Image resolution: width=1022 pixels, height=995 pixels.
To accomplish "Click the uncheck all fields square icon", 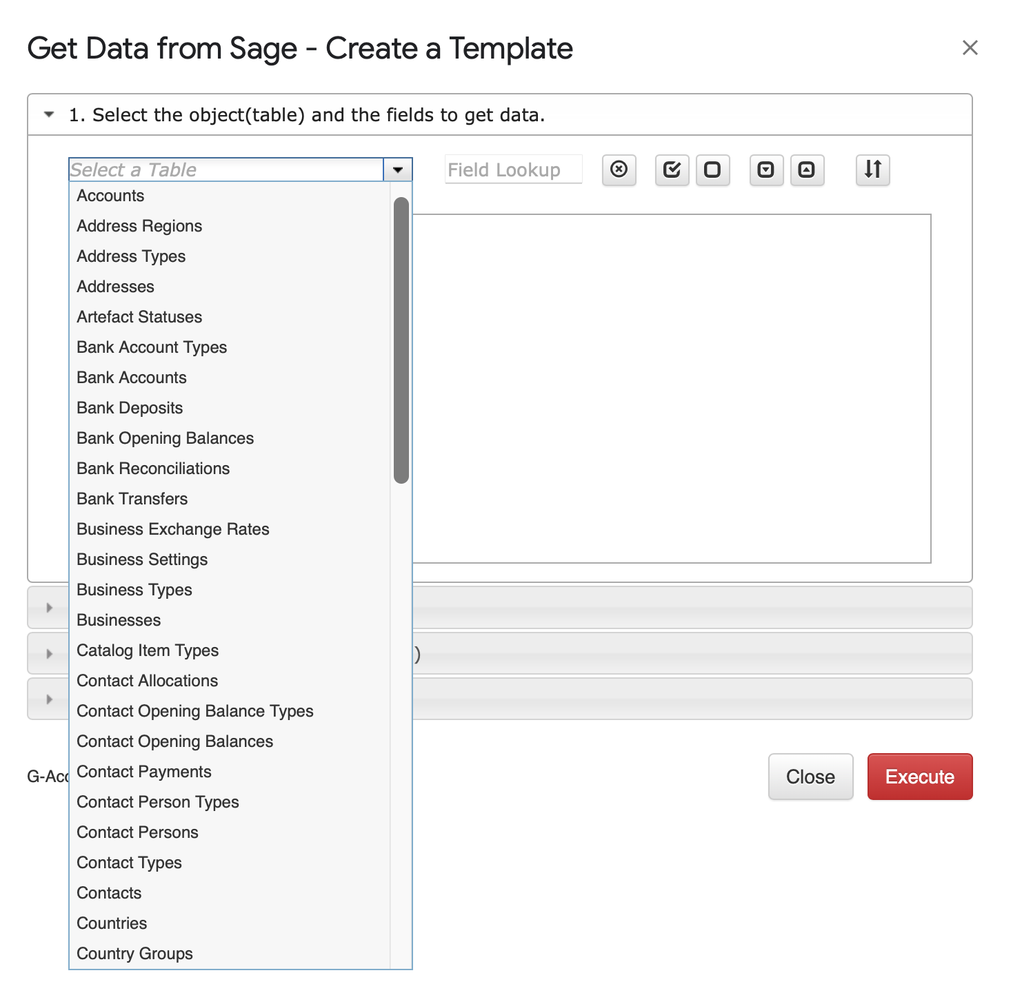I will click(x=712, y=170).
